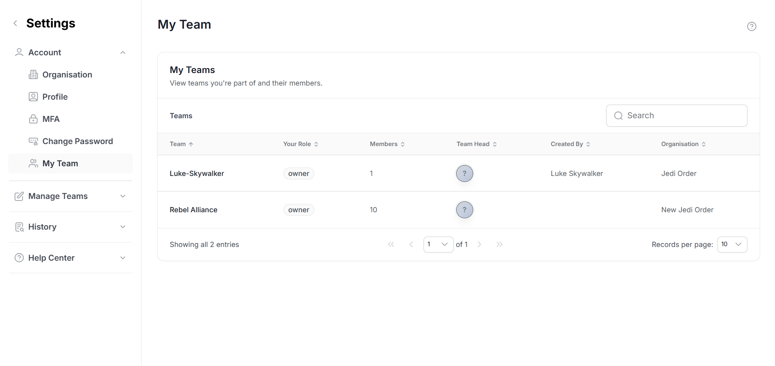Click the previous page arrow
The width and height of the screenshot is (775, 366).
411,245
